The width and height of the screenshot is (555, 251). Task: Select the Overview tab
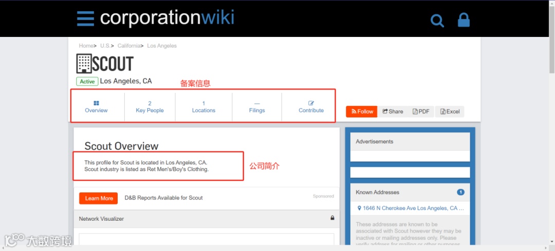(96, 107)
